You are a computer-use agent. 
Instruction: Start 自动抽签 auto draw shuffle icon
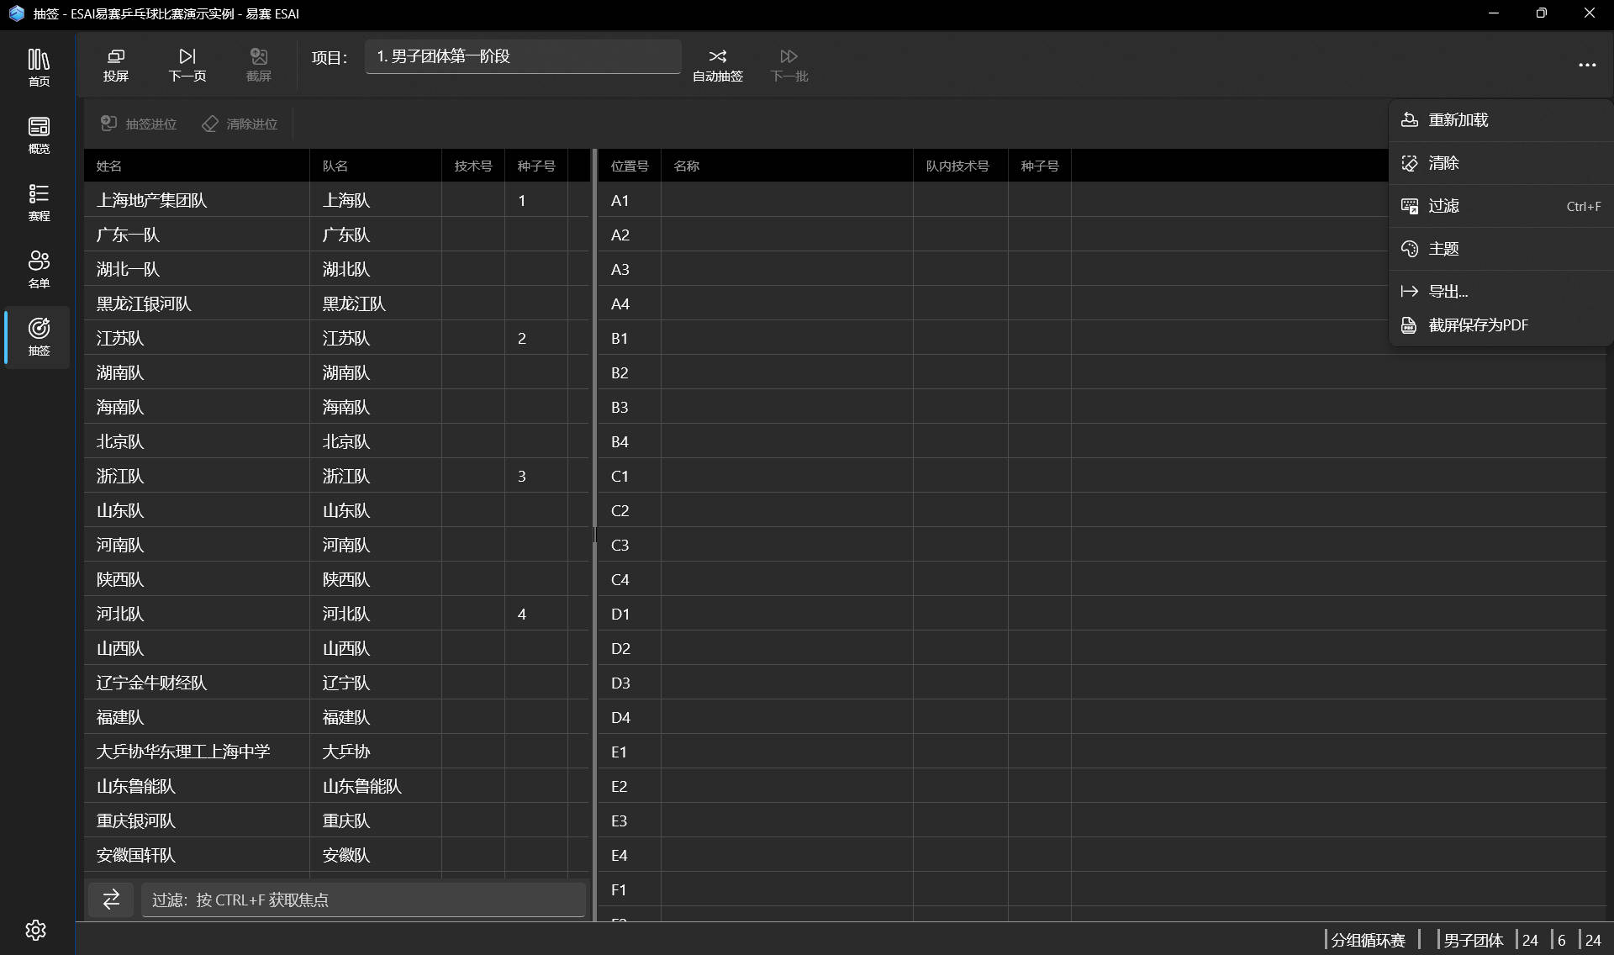tap(718, 65)
